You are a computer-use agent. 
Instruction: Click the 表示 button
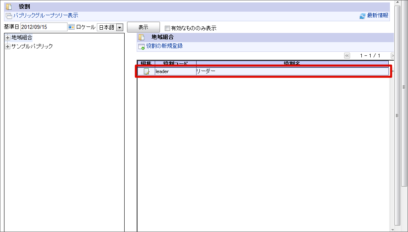click(144, 27)
